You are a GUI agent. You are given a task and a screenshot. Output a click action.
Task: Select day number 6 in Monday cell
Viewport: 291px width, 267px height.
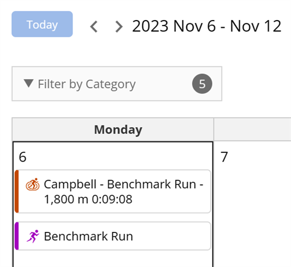(x=22, y=157)
